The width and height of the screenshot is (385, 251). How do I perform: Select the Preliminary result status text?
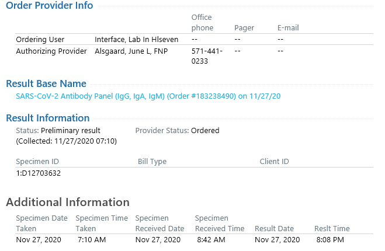[x=71, y=131]
